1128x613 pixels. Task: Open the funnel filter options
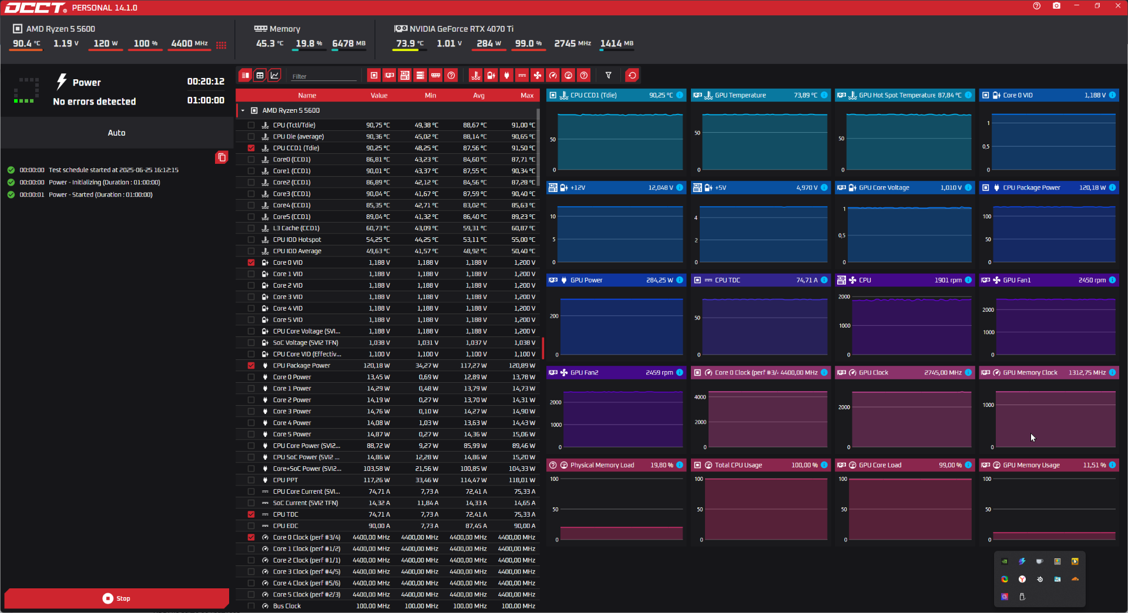click(609, 76)
